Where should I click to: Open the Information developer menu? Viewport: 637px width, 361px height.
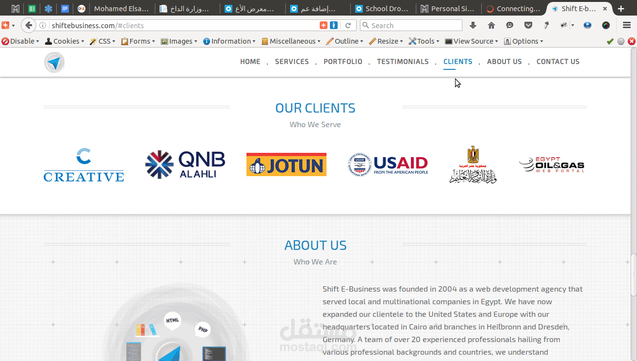click(x=229, y=41)
